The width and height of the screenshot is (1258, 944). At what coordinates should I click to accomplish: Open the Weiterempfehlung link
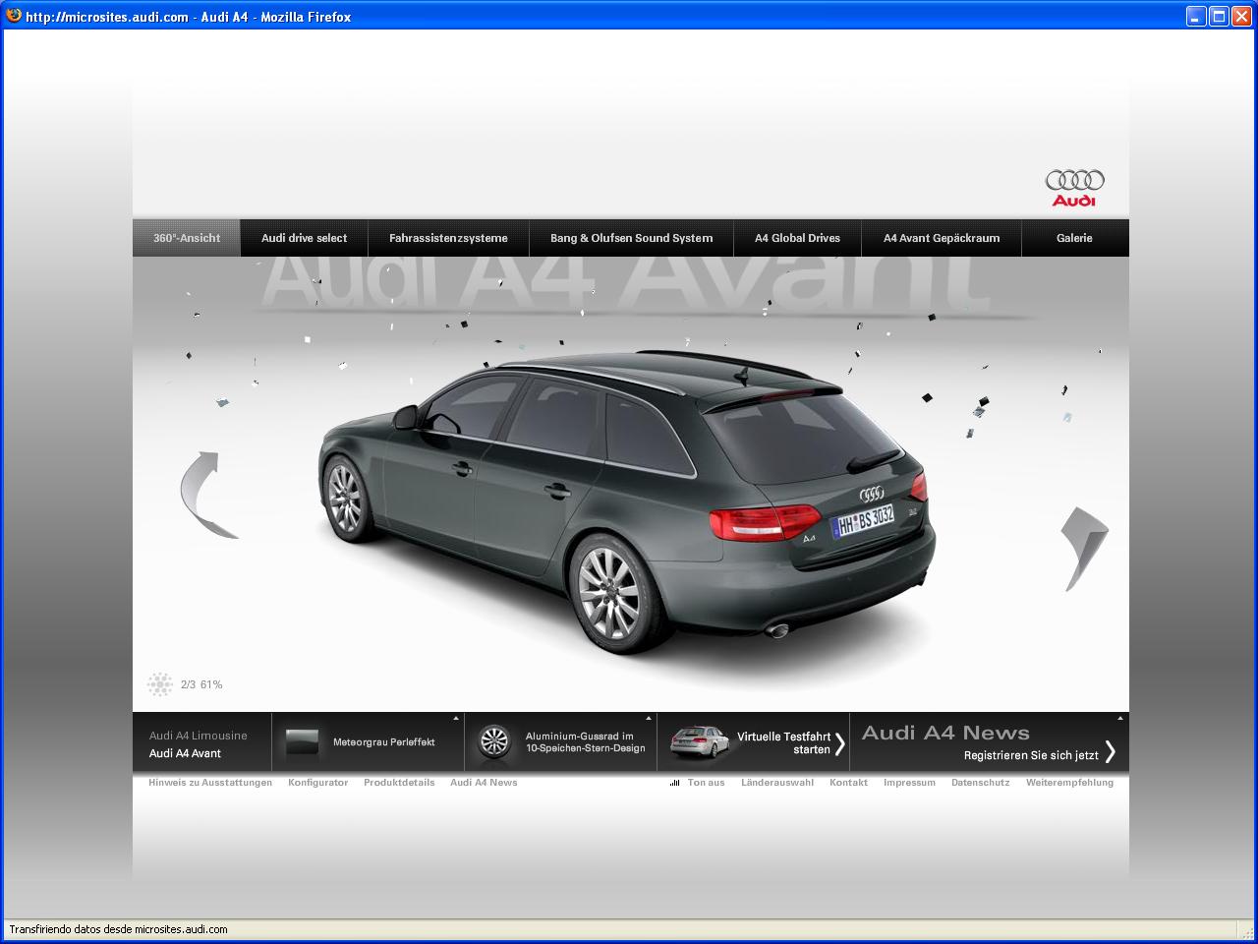(1069, 783)
